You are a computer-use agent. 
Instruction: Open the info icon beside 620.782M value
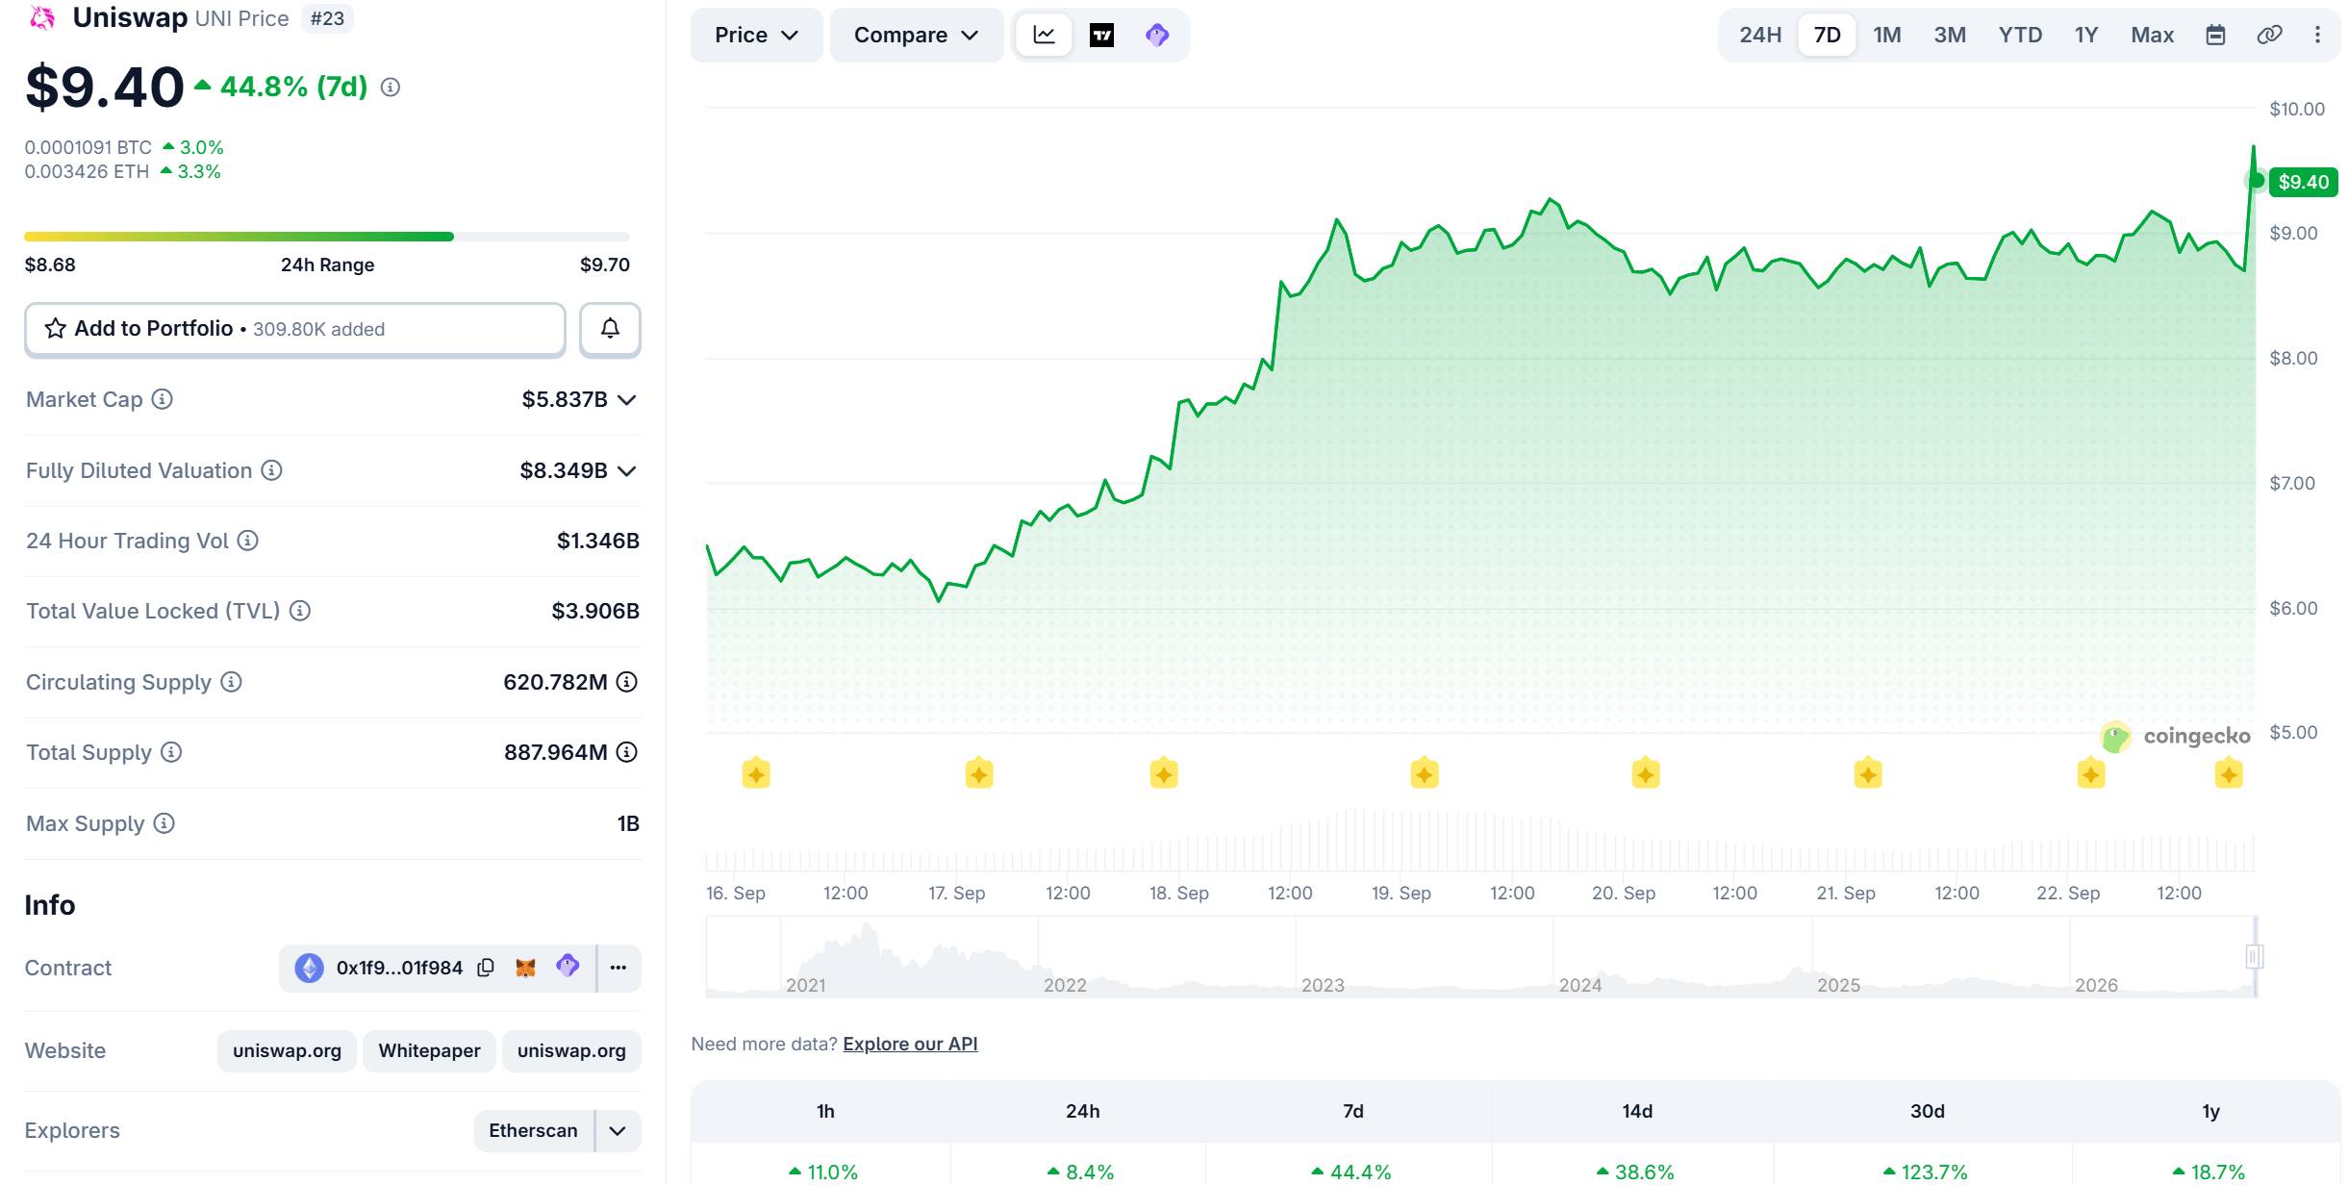tap(627, 682)
